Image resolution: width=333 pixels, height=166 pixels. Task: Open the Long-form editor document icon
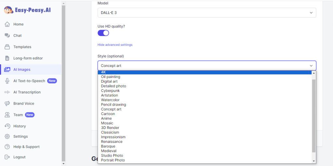7,58
